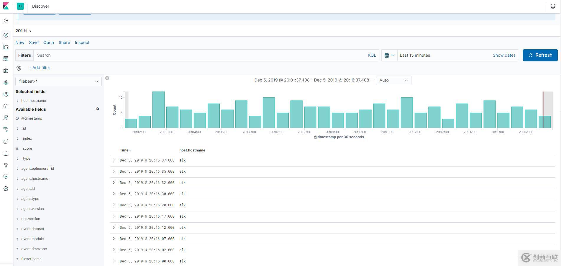
Task: Open Management gear in sidebar
Action: pyautogui.click(x=6, y=189)
